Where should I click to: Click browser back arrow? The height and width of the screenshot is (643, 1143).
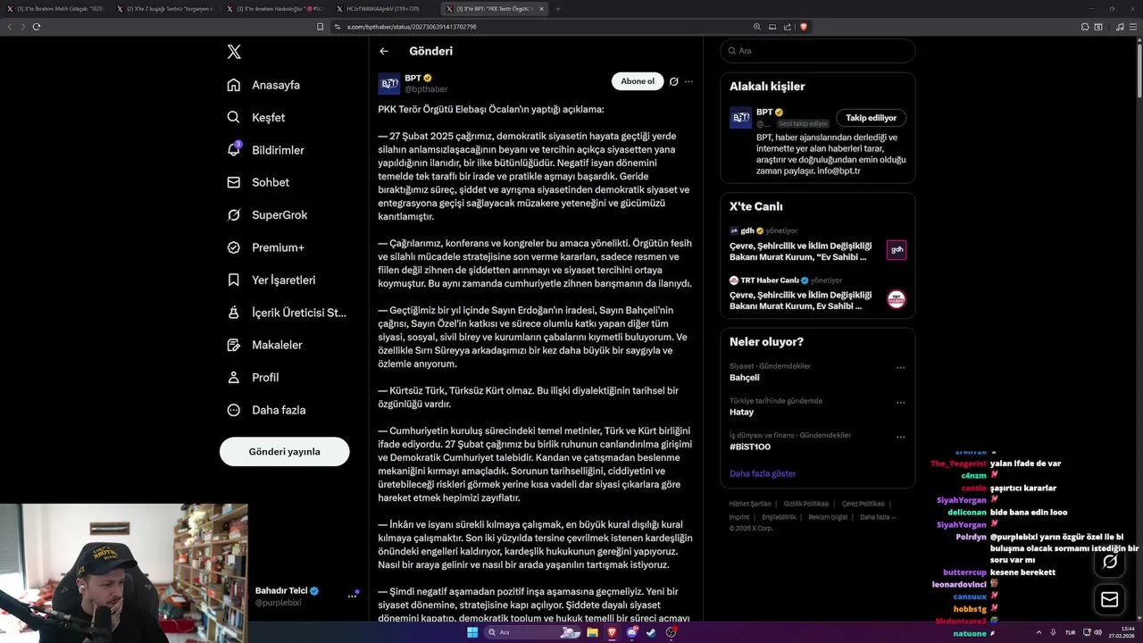point(10,27)
